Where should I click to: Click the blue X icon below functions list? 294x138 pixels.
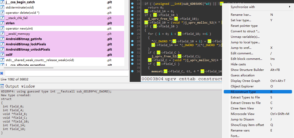point(2,73)
